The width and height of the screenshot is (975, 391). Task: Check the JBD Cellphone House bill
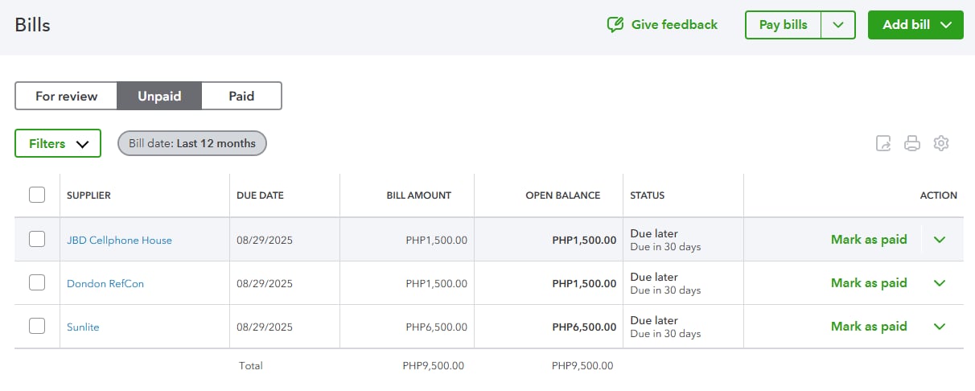coord(37,239)
